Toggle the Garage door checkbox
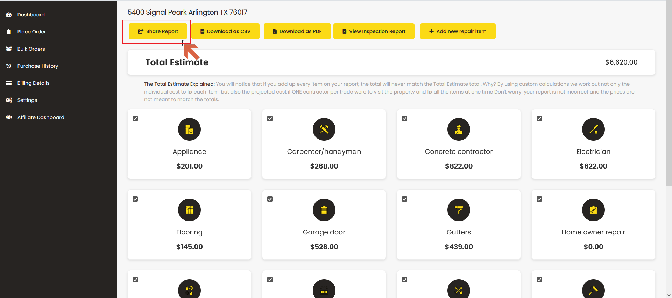The height and width of the screenshot is (298, 672). point(270,199)
